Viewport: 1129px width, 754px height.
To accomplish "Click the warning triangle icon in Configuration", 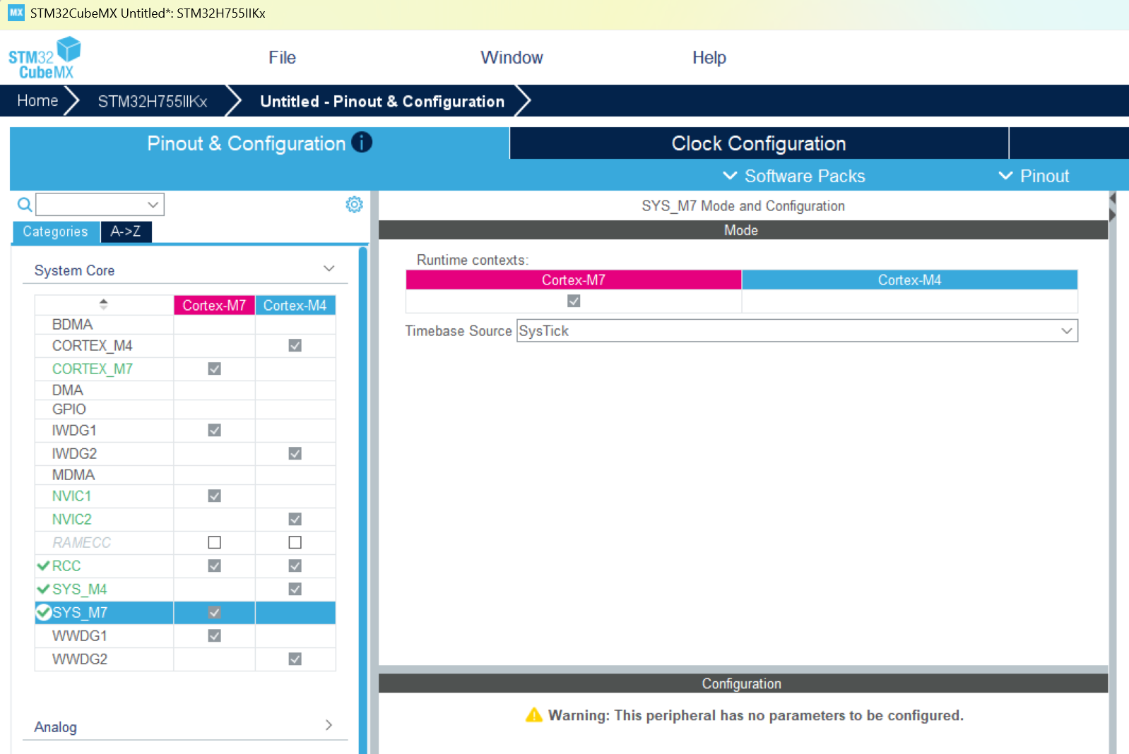I will 534,715.
